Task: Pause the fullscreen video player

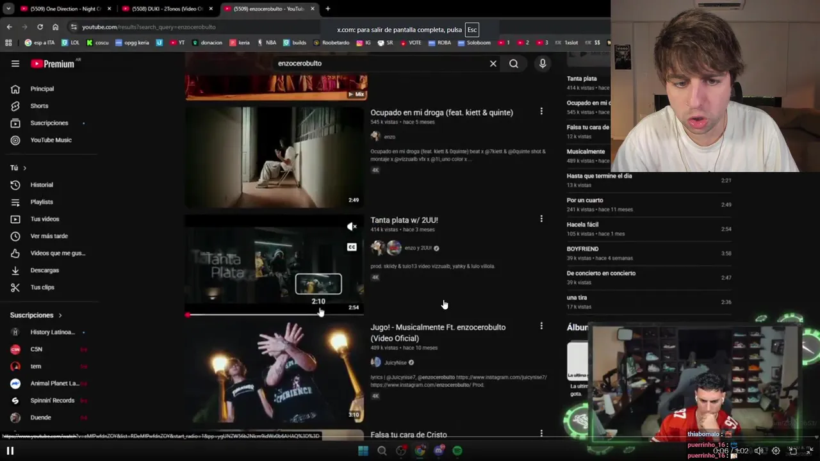Action: click(x=10, y=451)
